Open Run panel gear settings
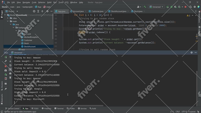This screenshot has height=113, width=201. (192, 53)
